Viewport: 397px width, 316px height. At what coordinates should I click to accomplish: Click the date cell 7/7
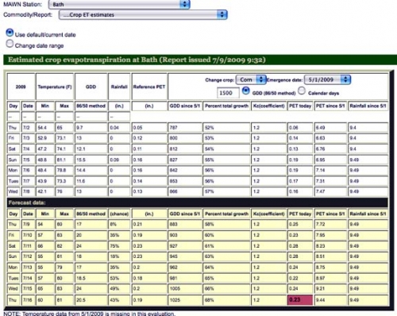pos(28,181)
